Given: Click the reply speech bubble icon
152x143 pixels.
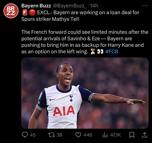Looking at the screenshot, I should click(25, 135).
